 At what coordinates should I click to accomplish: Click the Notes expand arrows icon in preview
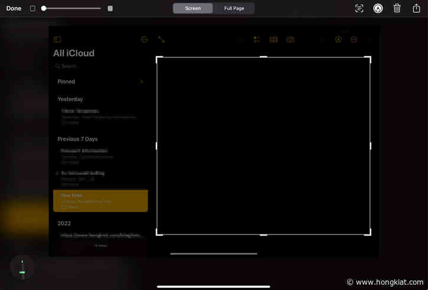pos(161,40)
